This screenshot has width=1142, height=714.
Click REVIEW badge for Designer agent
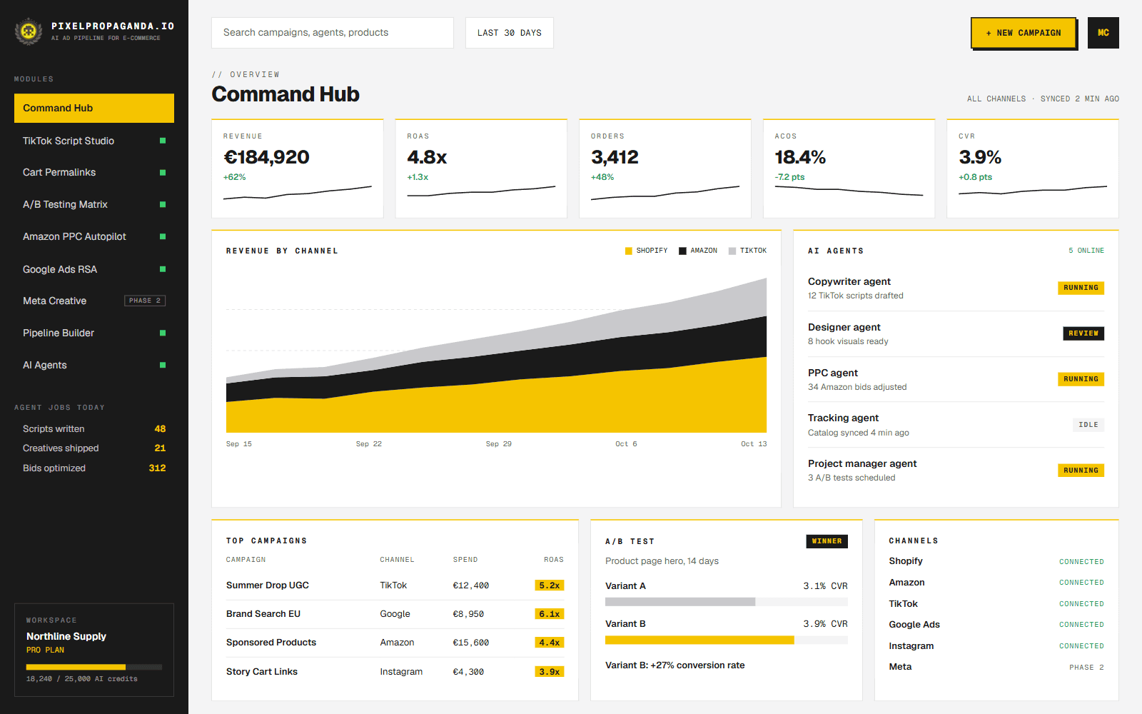pos(1083,333)
